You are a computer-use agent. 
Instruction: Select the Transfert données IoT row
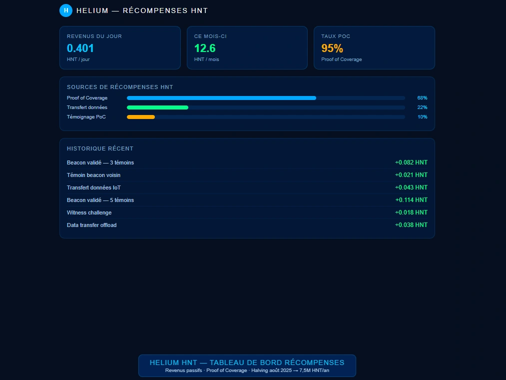[x=247, y=187]
